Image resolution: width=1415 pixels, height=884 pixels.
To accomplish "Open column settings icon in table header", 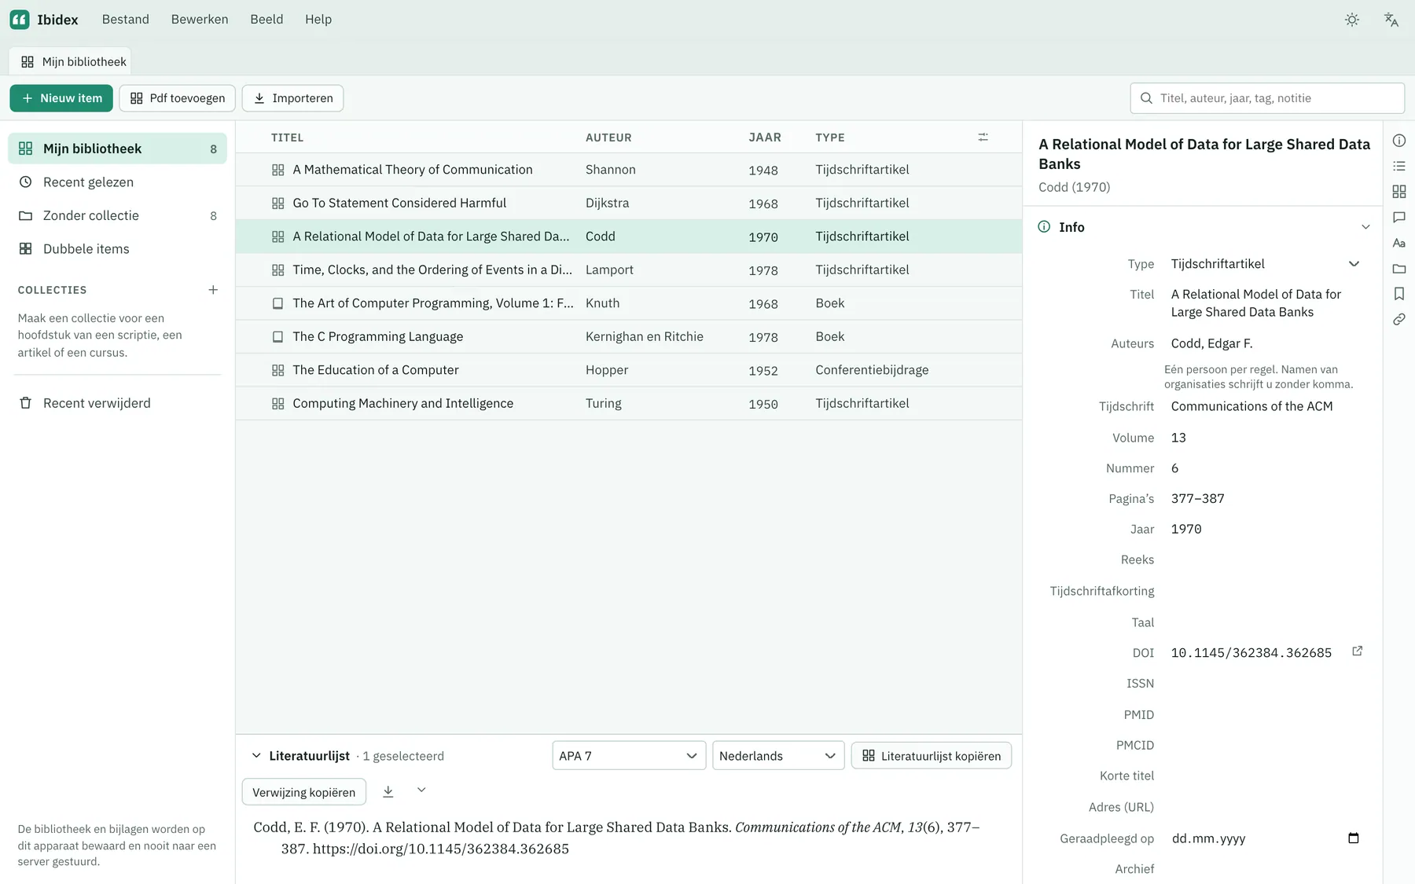I will (983, 138).
